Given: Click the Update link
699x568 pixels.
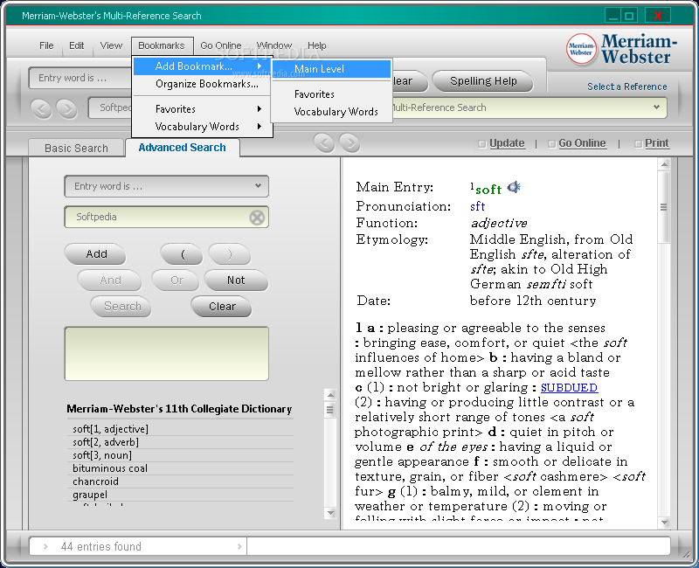Looking at the screenshot, I should [507, 143].
